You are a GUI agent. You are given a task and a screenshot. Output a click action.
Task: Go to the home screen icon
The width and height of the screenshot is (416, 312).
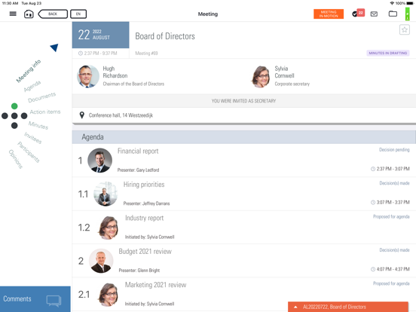point(29,14)
